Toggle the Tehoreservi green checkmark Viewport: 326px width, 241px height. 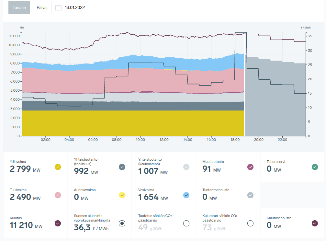(x=315, y=167)
